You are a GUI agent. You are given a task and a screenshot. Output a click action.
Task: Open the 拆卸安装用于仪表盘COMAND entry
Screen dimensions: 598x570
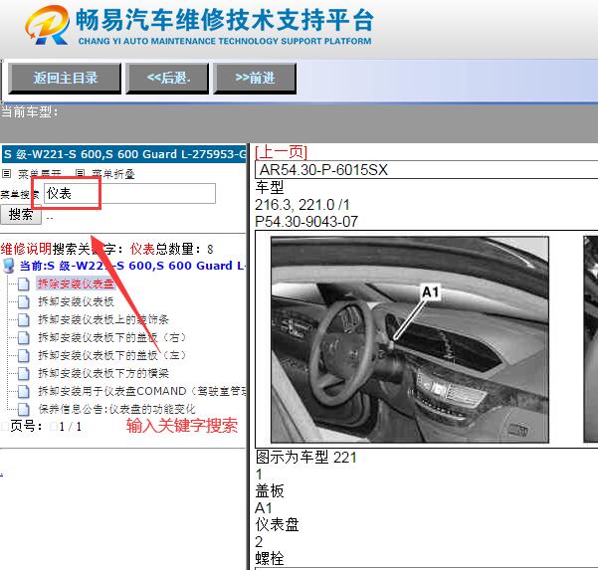coord(142,391)
